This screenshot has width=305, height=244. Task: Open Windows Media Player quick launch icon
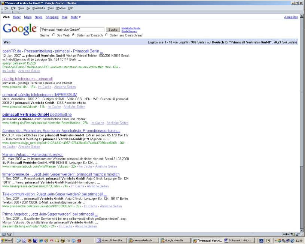tap(46, 240)
